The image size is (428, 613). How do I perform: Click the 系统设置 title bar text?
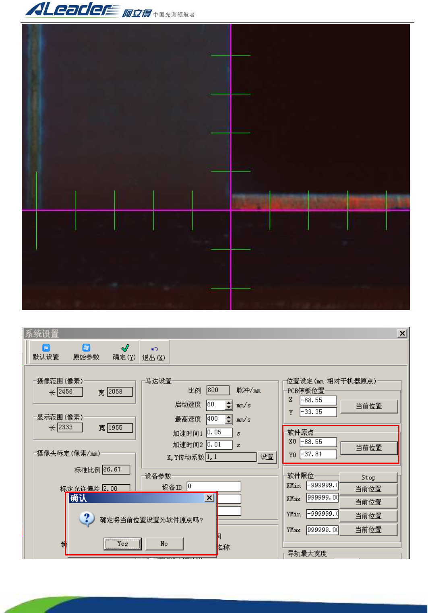(x=42, y=333)
